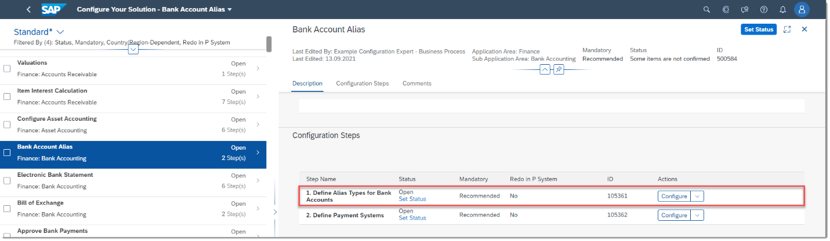The height and width of the screenshot is (241, 830).
Task: Select the Electronic Bank Statement checkbox
Action: pyautogui.click(x=7, y=181)
